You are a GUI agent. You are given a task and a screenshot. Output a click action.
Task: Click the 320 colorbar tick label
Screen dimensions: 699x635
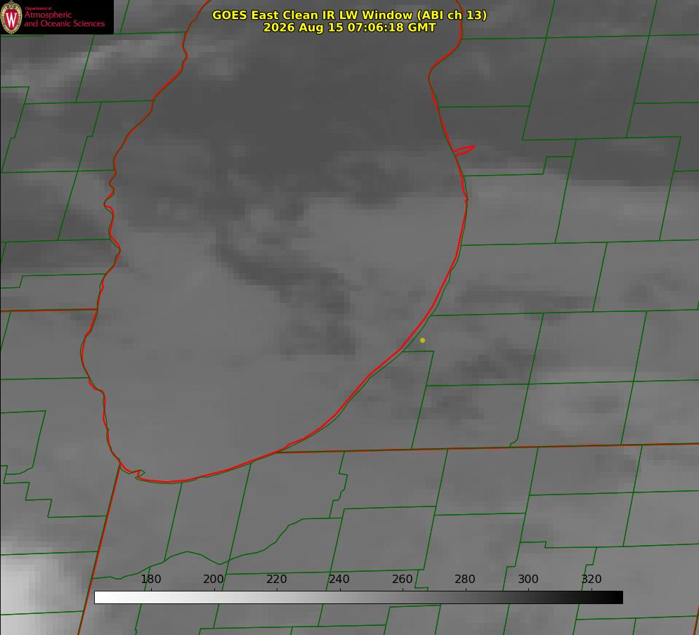click(592, 579)
